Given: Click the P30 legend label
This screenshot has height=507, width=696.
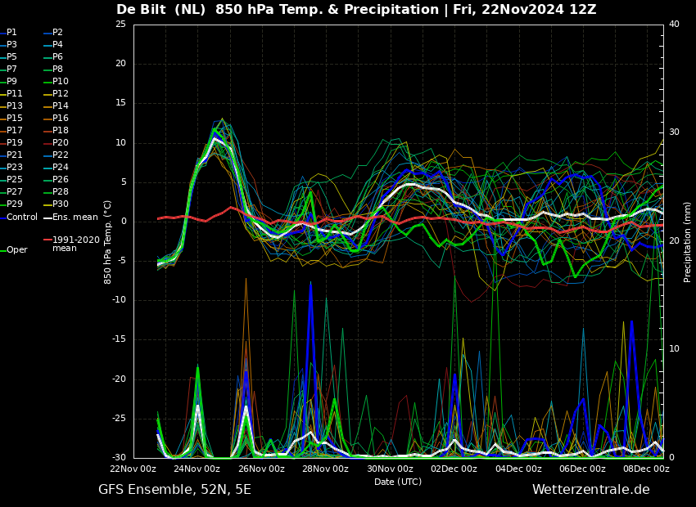Looking at the screenshot, I should (56, 204).
